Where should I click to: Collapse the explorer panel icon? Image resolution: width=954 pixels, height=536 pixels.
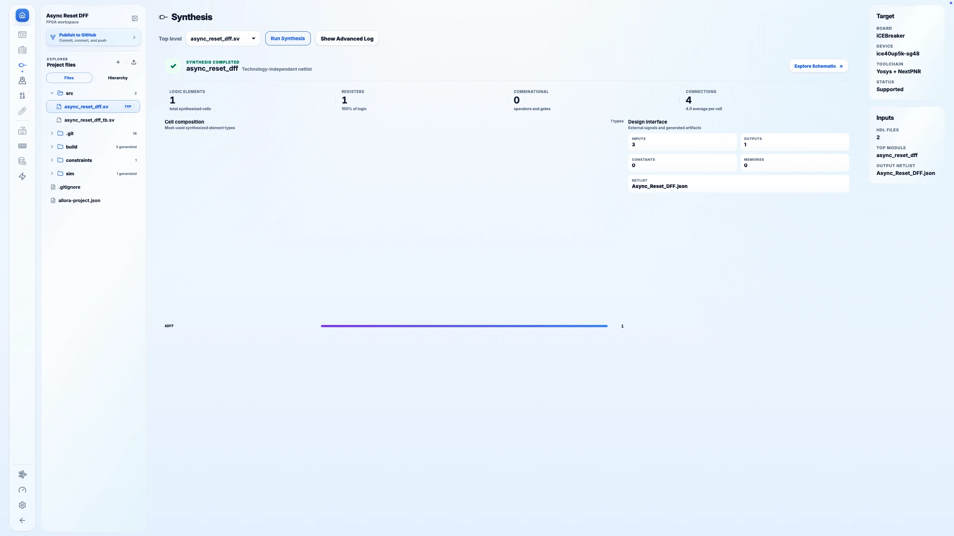(x=135, y=18)
